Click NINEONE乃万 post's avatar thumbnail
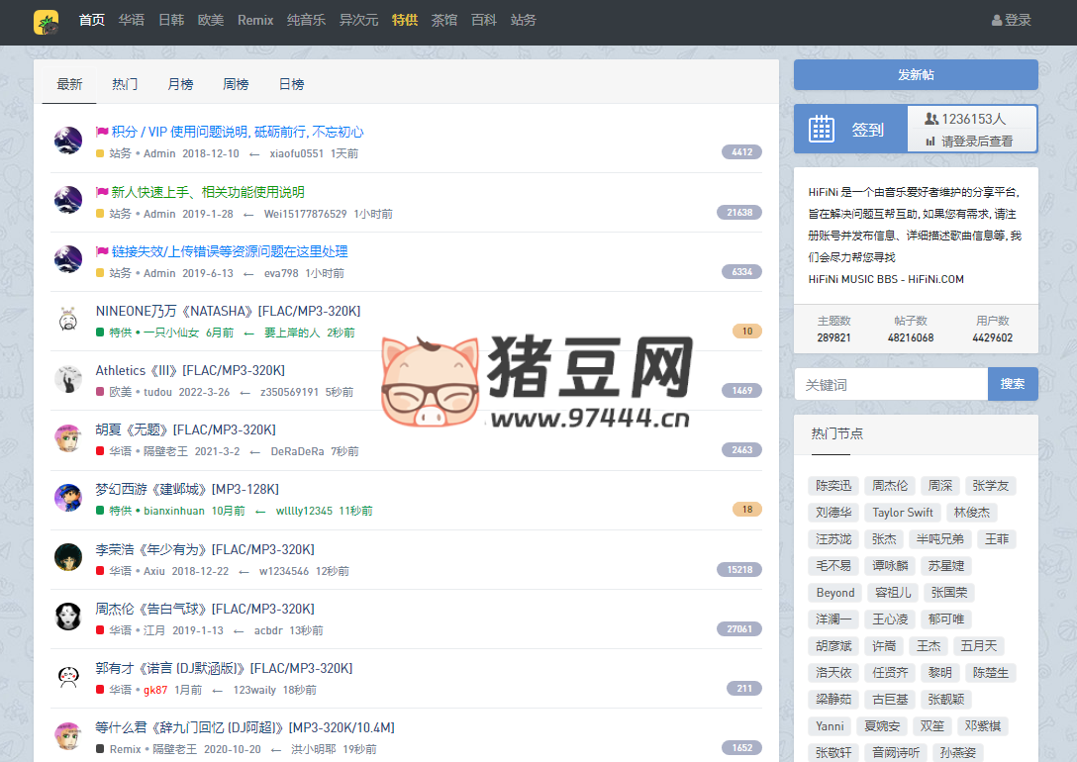Image resolution: width=1077 pixels, height=762 pixels. pyautogui.click(x=67, y=320)
